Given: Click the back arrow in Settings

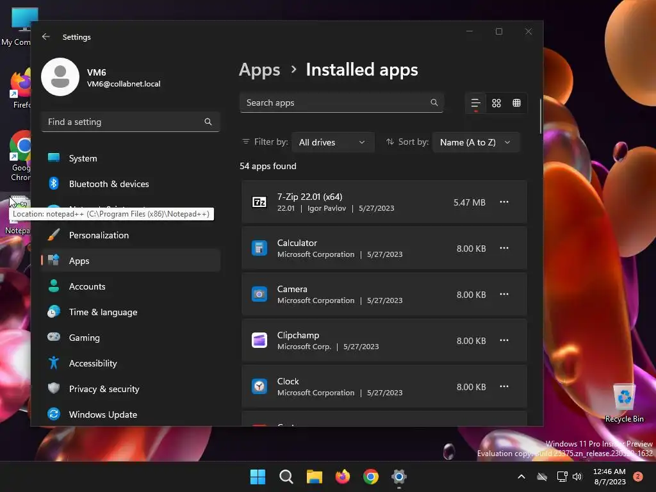Looking at the screenshot, I should click(45, 37).
